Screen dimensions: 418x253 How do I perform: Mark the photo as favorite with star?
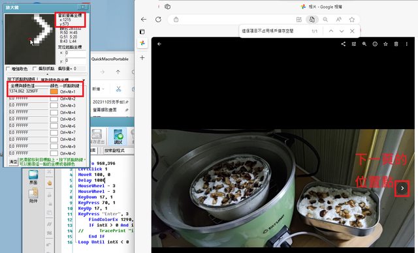point(385,44)
